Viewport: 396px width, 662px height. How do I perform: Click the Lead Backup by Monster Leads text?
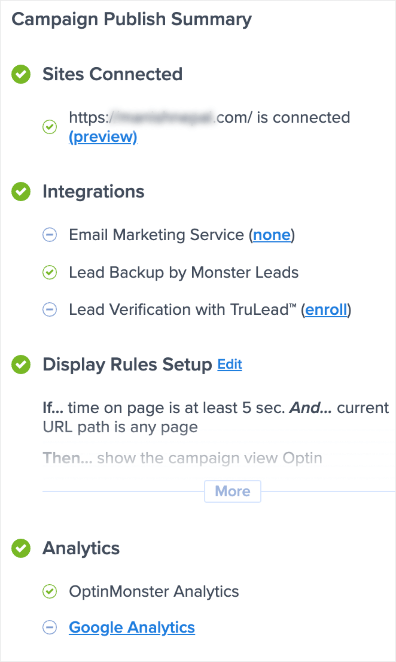pos(184,272)
